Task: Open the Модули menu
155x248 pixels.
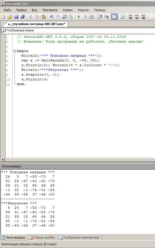Action: point(83,10)
